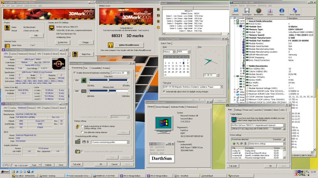
Task: Switch to Total Commander taskbar button
Action: [x=79, y=176]
